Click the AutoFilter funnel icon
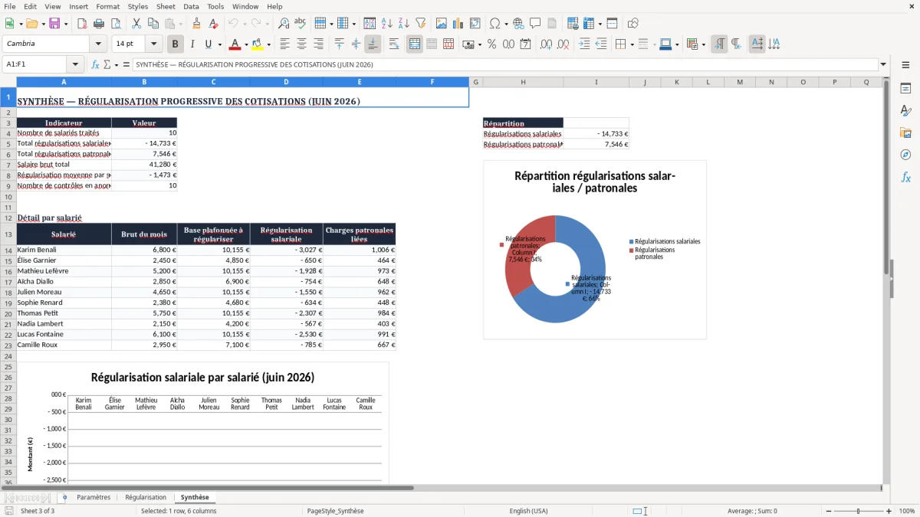Screen dimensions: 920x517 click(420, 24)
